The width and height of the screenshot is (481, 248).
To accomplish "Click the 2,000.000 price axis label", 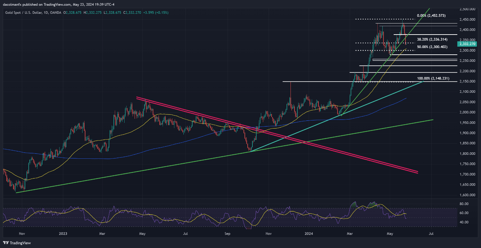I will tap(468, 112).
